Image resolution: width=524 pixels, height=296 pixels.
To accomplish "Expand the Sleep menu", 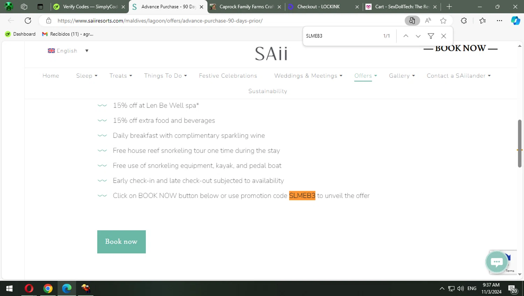I will click(87, 76).
